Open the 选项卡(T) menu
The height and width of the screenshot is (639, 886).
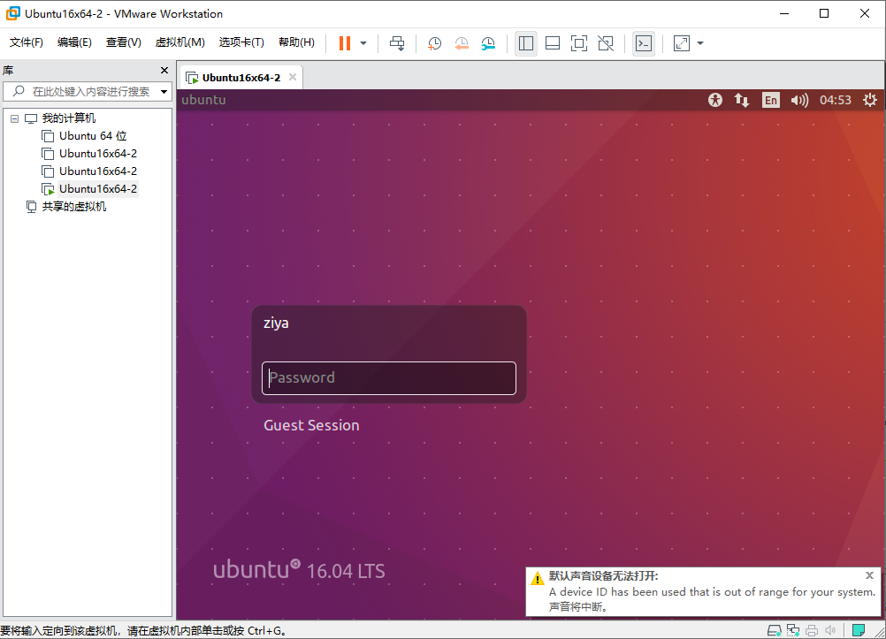point(241,42)
